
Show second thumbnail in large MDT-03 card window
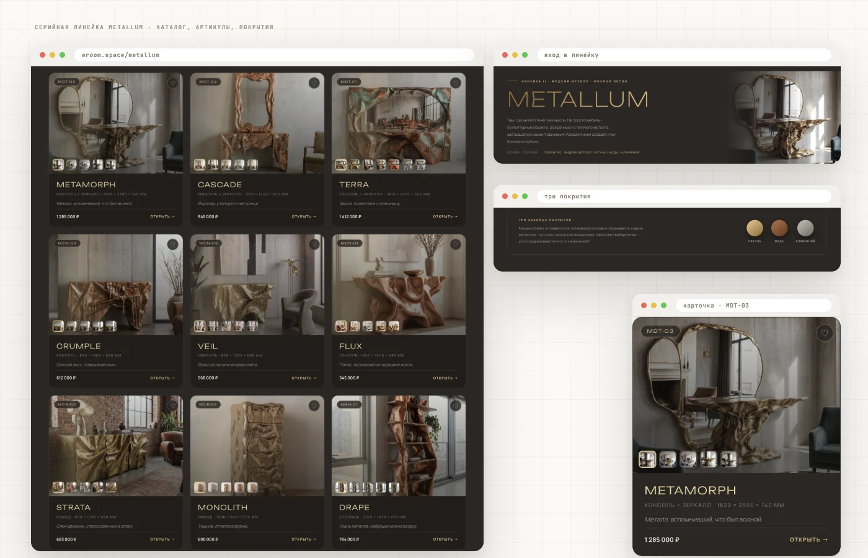668,459
